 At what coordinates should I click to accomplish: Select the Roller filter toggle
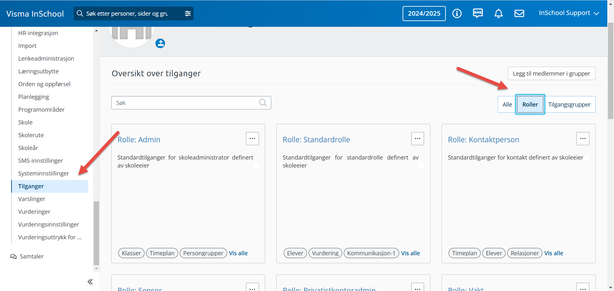click(x=530, y=105)
